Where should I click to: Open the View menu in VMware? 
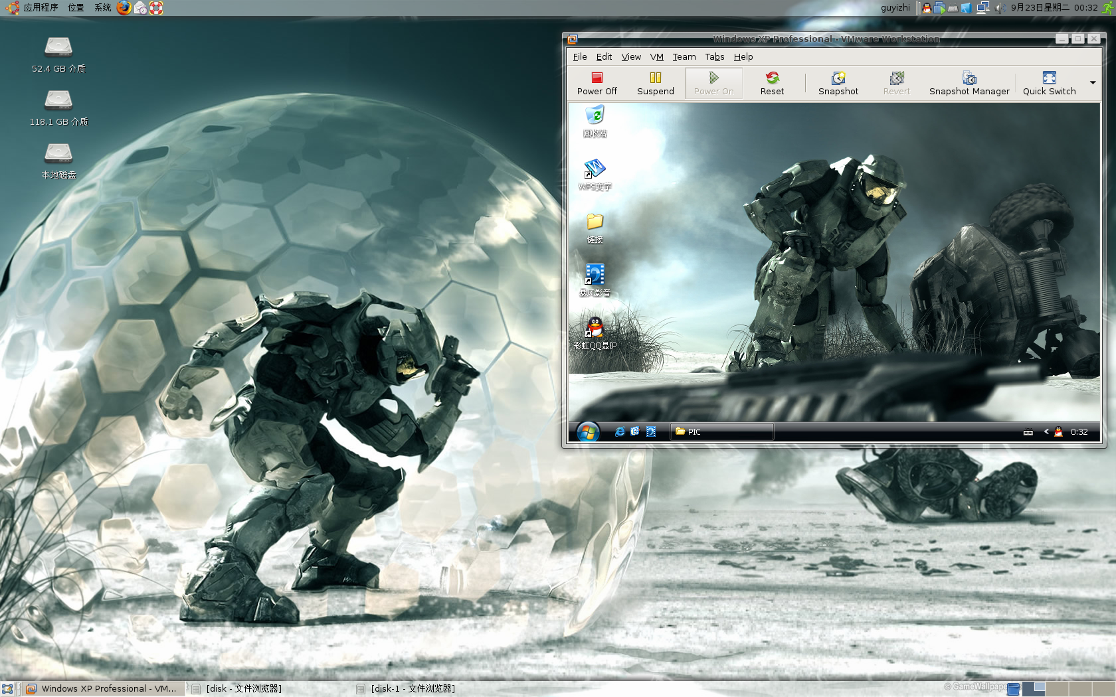[631, 56]
